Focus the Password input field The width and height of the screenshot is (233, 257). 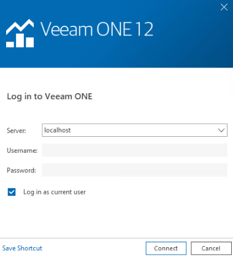(134, 170)
